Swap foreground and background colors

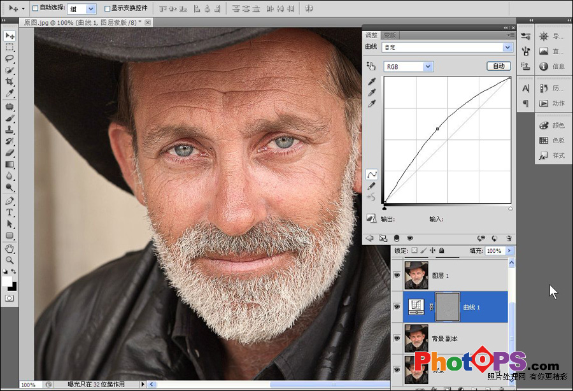tap(13, 271)
